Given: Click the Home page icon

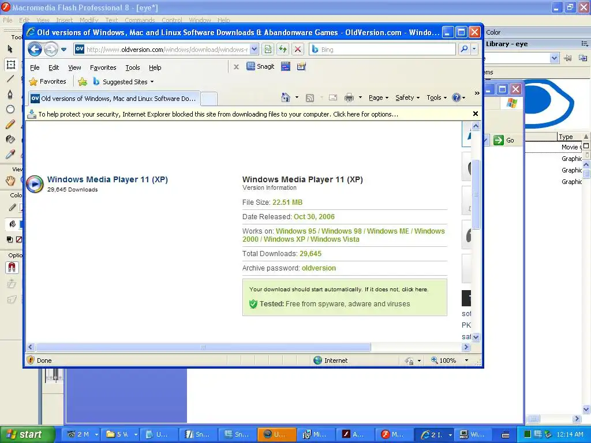Looking at the screenshot, I should click(x=286, y=97).
